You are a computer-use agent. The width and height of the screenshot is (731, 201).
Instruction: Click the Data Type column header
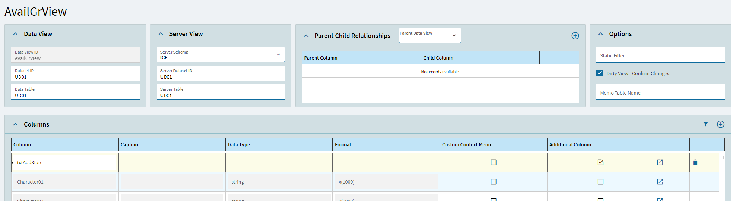pos(279,144)
